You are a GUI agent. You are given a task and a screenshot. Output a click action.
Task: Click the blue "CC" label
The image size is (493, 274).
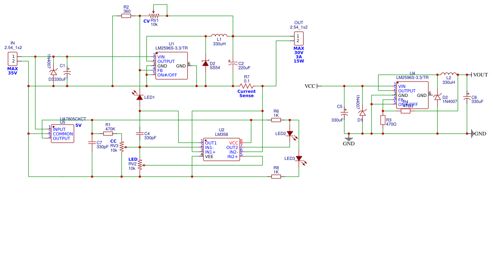click(x=113, y=141)
